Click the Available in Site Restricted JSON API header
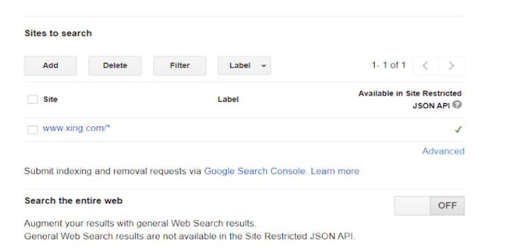This screenshot has height=250, width=514. (410, 100)
